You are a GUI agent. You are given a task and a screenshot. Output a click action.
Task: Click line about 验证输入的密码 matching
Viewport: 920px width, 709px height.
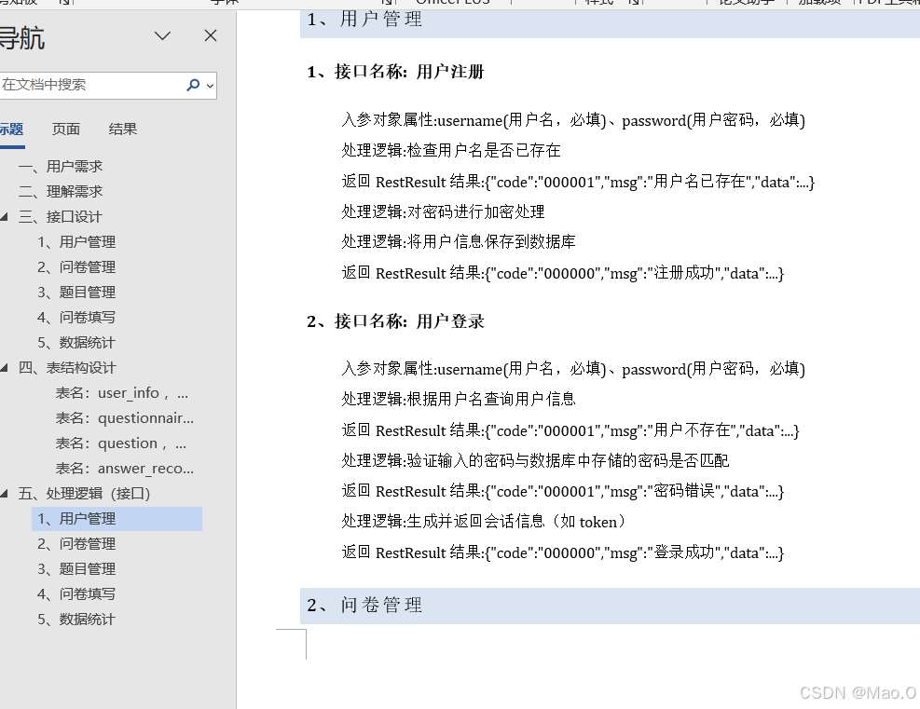[x=535, y=460]
